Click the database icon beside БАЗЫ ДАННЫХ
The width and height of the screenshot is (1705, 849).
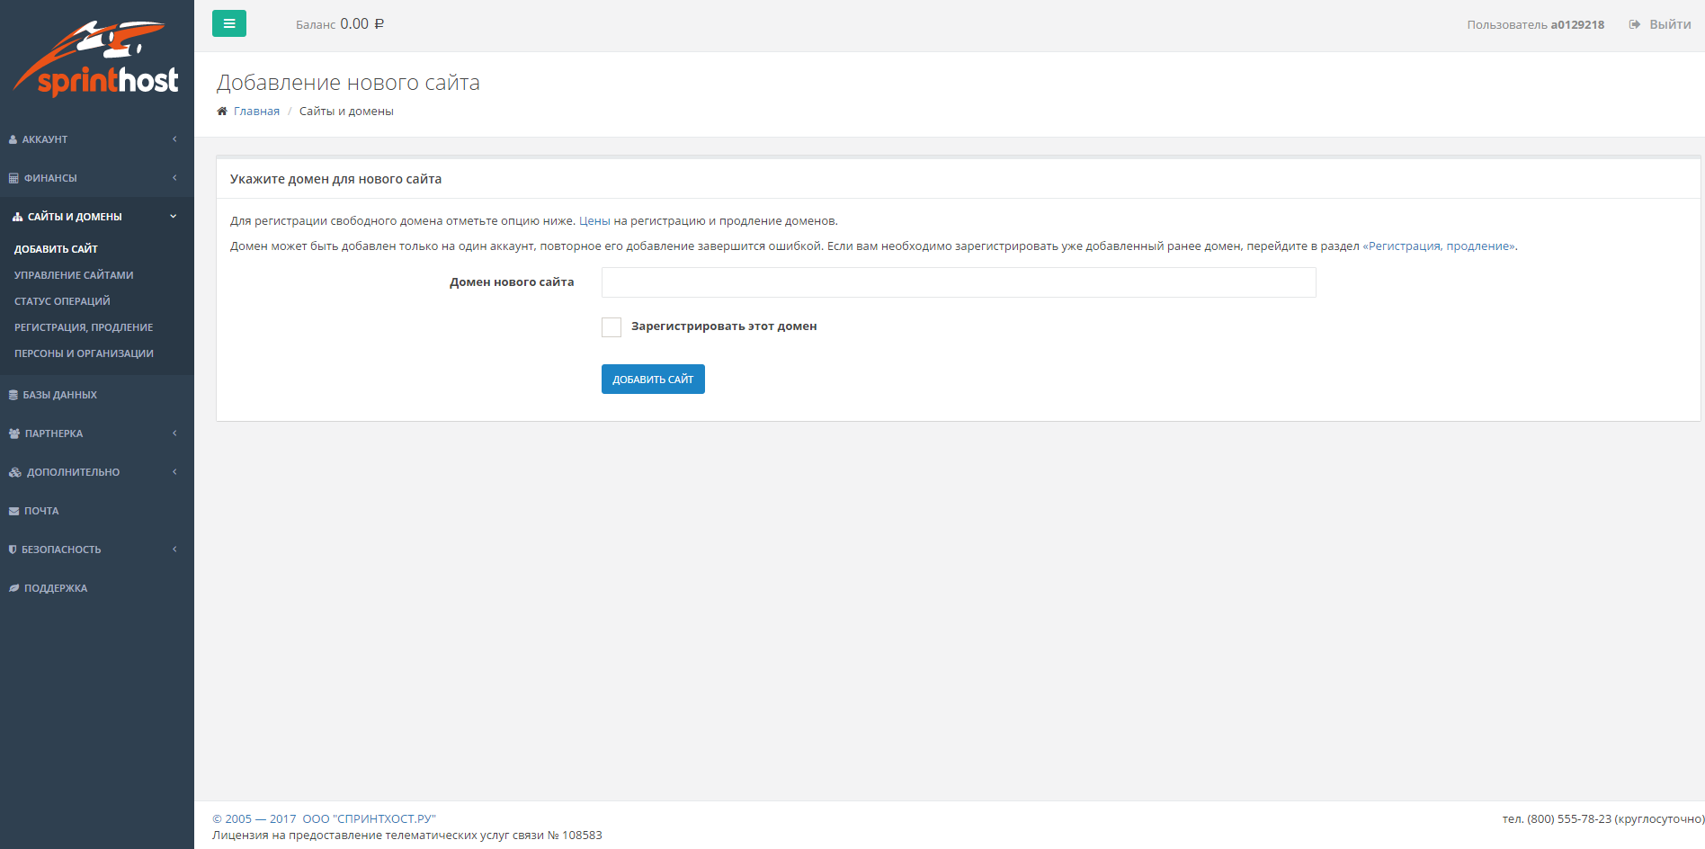pos(13,395)
